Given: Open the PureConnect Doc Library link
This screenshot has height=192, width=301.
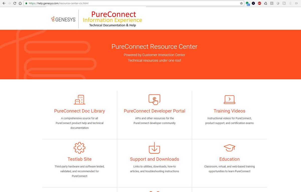Looking at the screenshot, I should point(80,111).
